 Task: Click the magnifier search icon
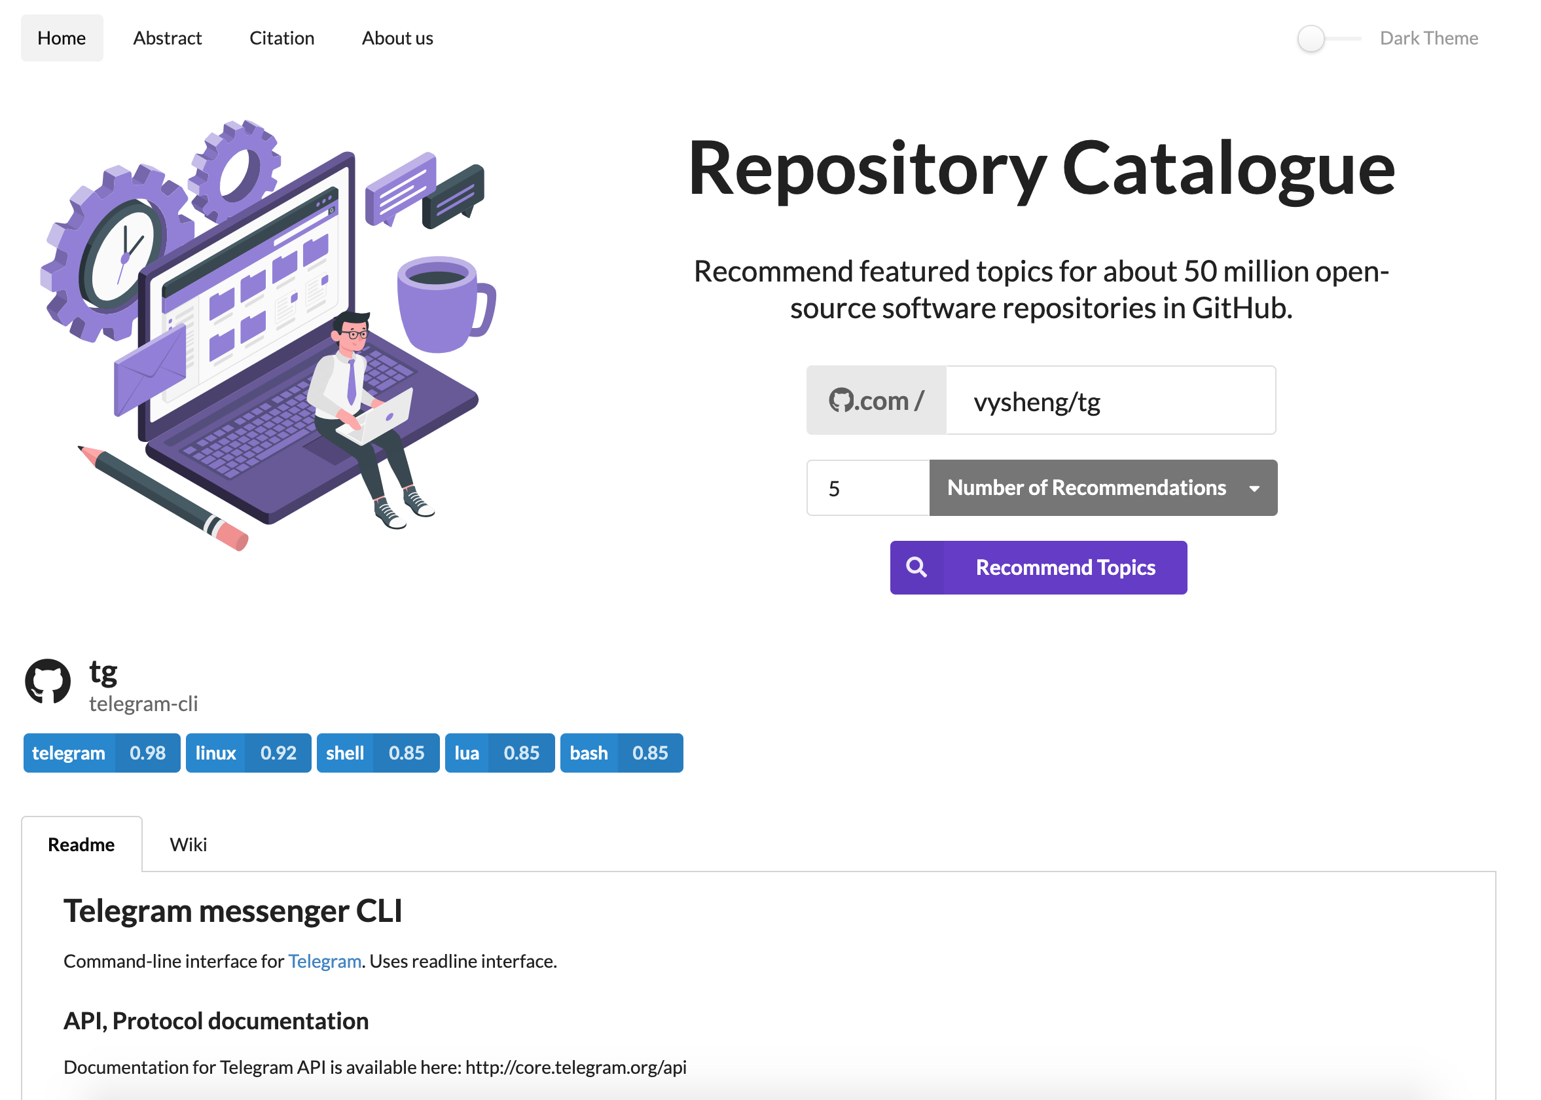916,568
